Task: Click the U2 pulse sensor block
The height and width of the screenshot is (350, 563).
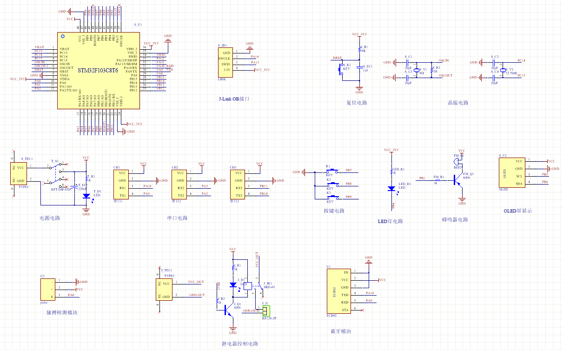Action: coord(46,289)
